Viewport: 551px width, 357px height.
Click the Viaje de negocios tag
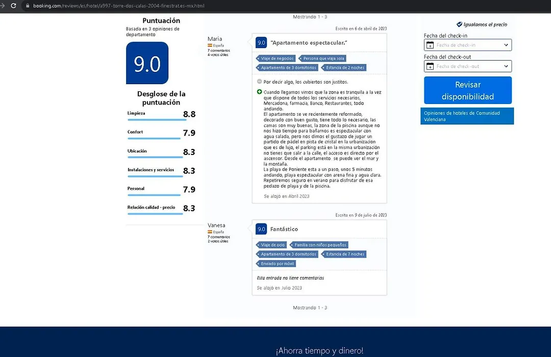coord(275,58)
